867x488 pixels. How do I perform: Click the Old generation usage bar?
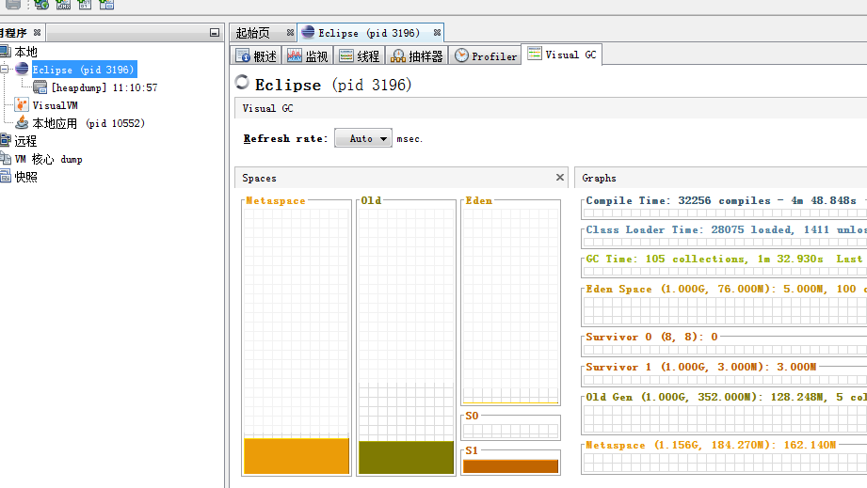406,457
